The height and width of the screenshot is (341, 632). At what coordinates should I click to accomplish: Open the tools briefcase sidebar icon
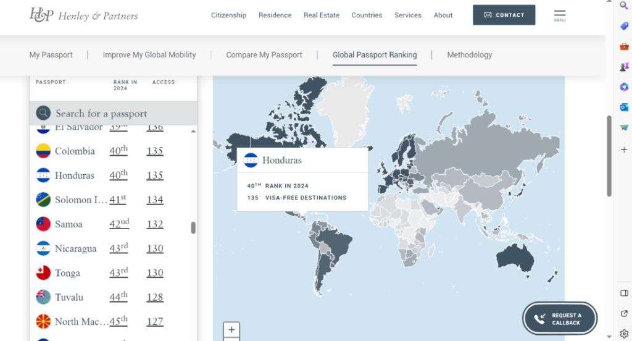tap(624, 46)
